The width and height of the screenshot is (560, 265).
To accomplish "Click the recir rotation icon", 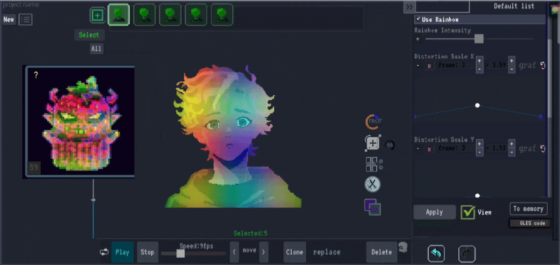I will pyautogui.click(x=373, y=121).
